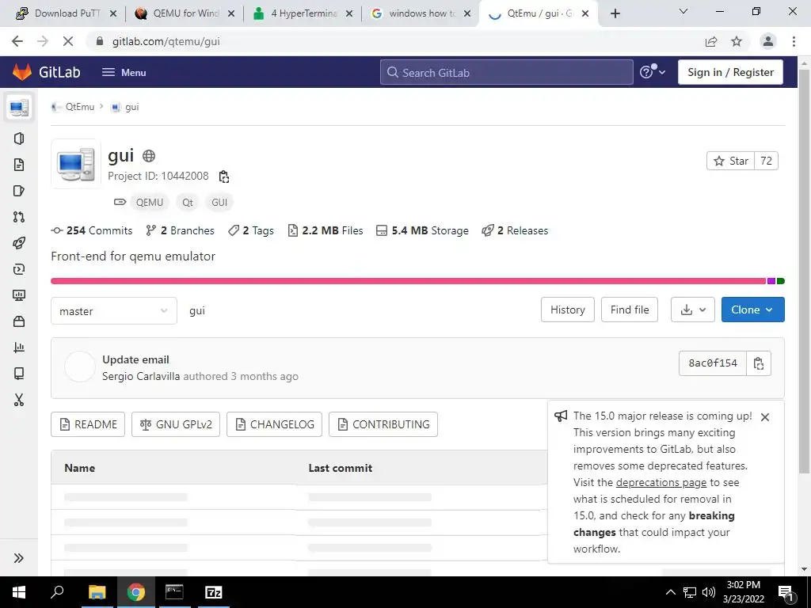Click the pink language bar segment
Viewport: 811px width, 608px height.
(408, 281)
